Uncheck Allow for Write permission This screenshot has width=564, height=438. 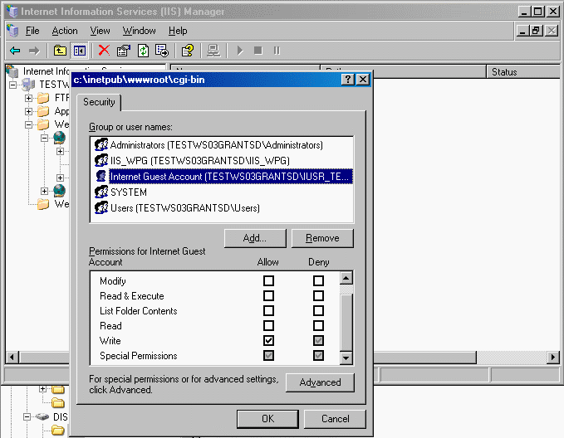coord(268,341)
